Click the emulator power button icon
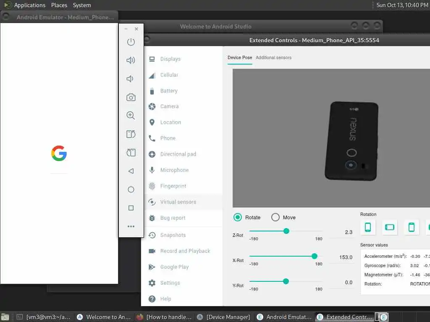430x322 pixels. coord(131,42)
